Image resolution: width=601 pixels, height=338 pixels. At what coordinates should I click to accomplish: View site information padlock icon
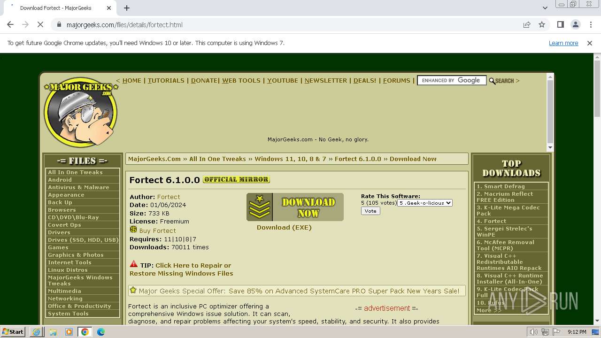(x=59, y=25)
